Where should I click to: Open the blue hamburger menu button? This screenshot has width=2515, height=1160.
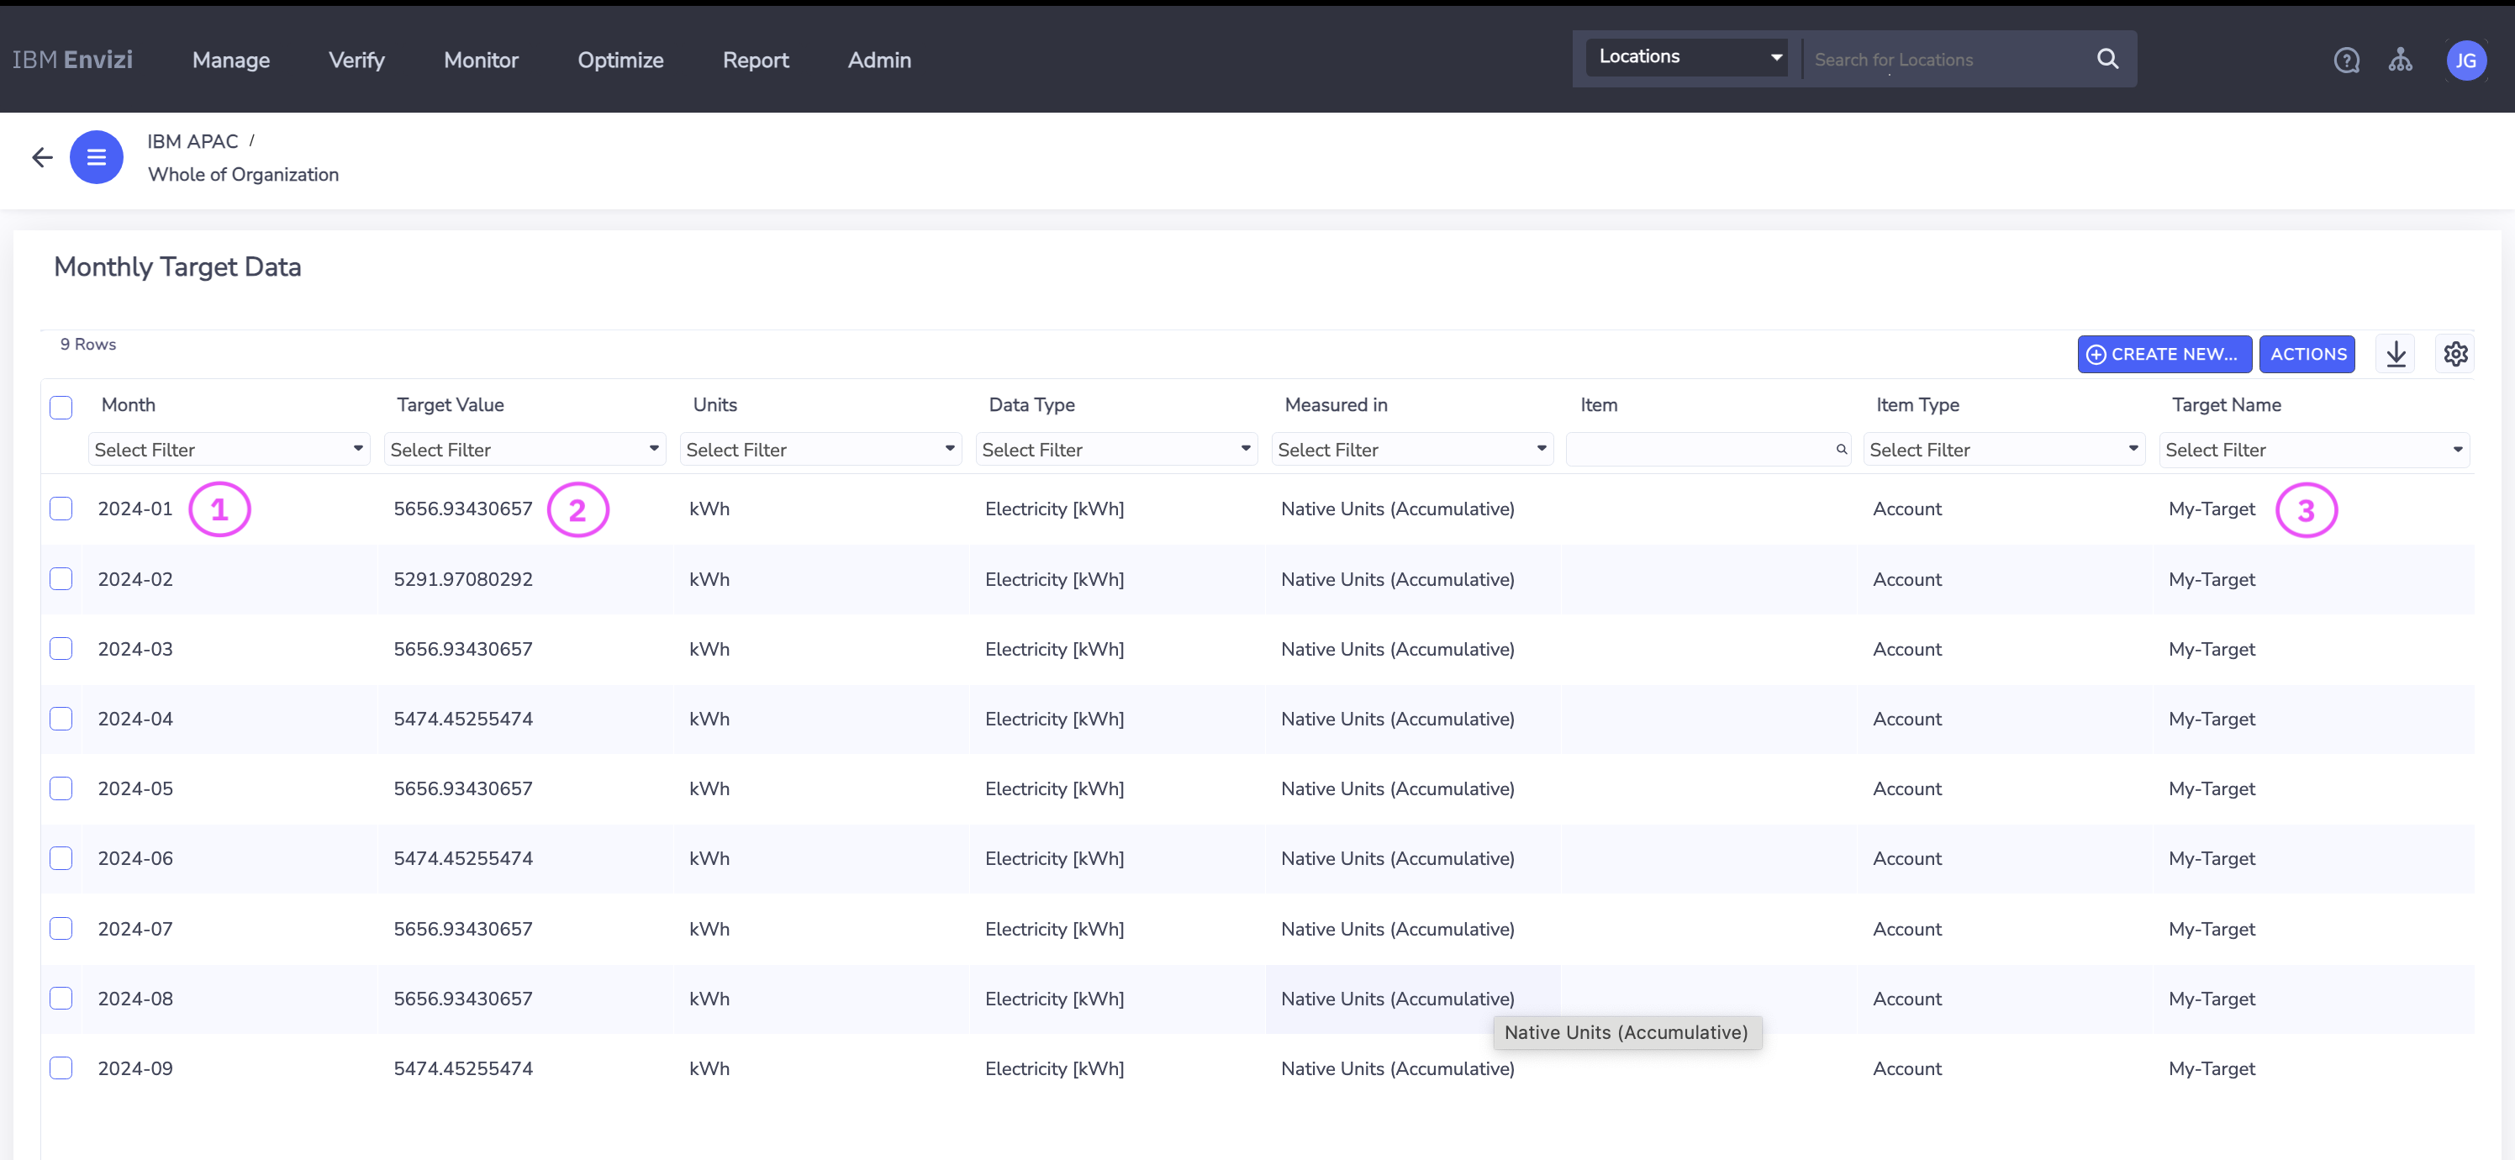tap(96, 157)
